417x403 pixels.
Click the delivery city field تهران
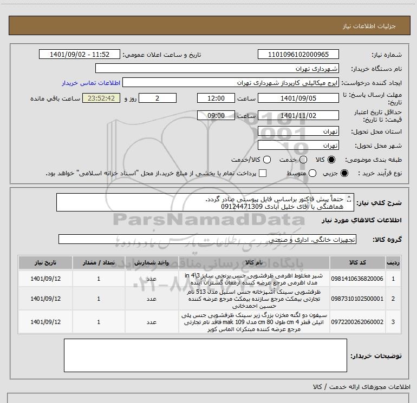[x=298, y=146]
